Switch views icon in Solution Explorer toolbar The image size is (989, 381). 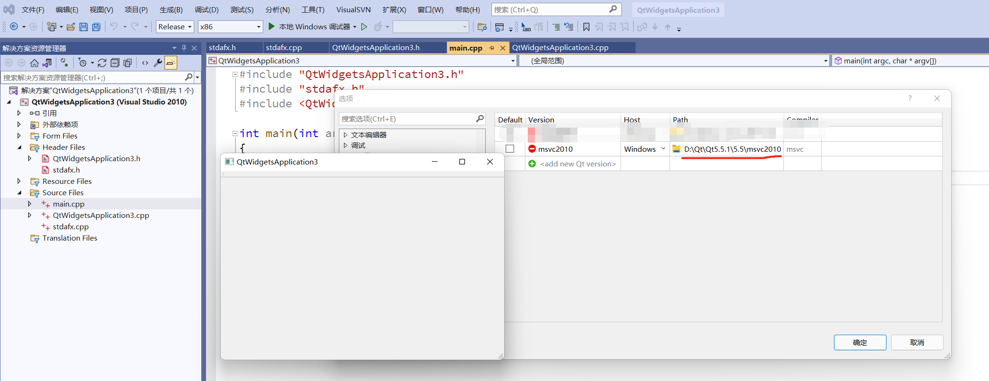pyautogui.click(x=47, y=63)
